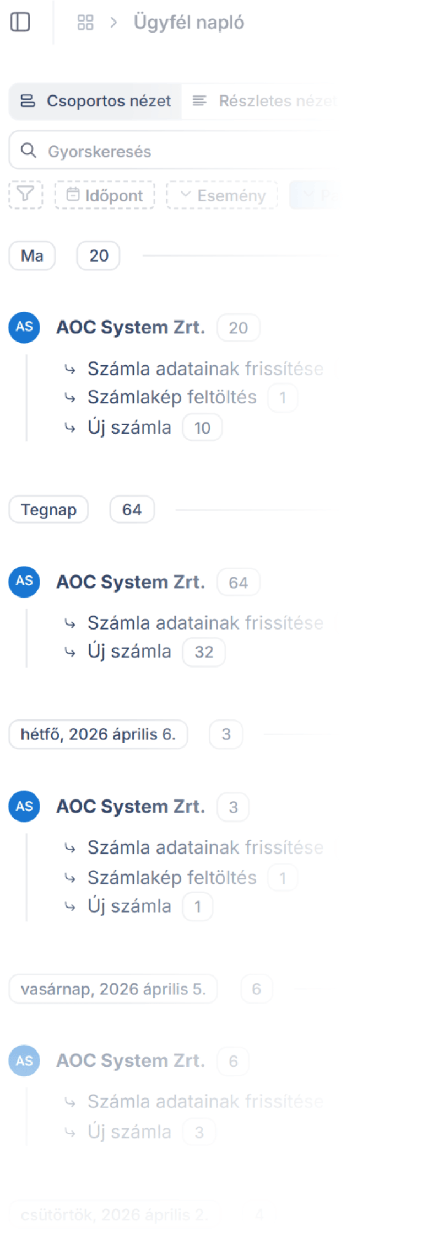Click the AS avatar in Tegnap section
This screenshot has width=433, height=1248.
pyautogui.click(x=24, y=582)
